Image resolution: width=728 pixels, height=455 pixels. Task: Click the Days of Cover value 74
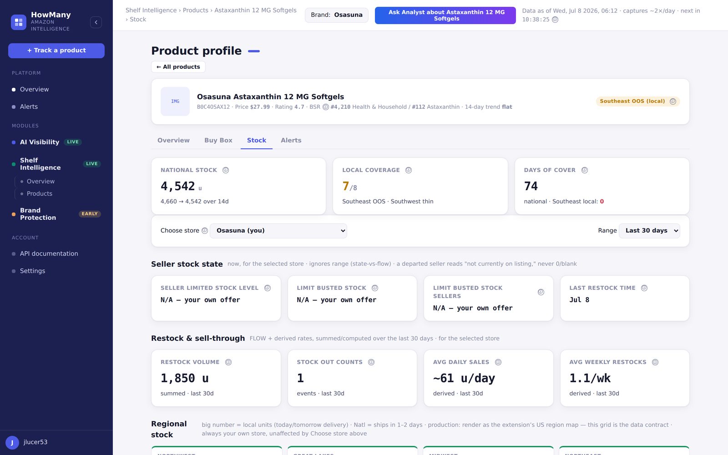(x=531, y=186)
